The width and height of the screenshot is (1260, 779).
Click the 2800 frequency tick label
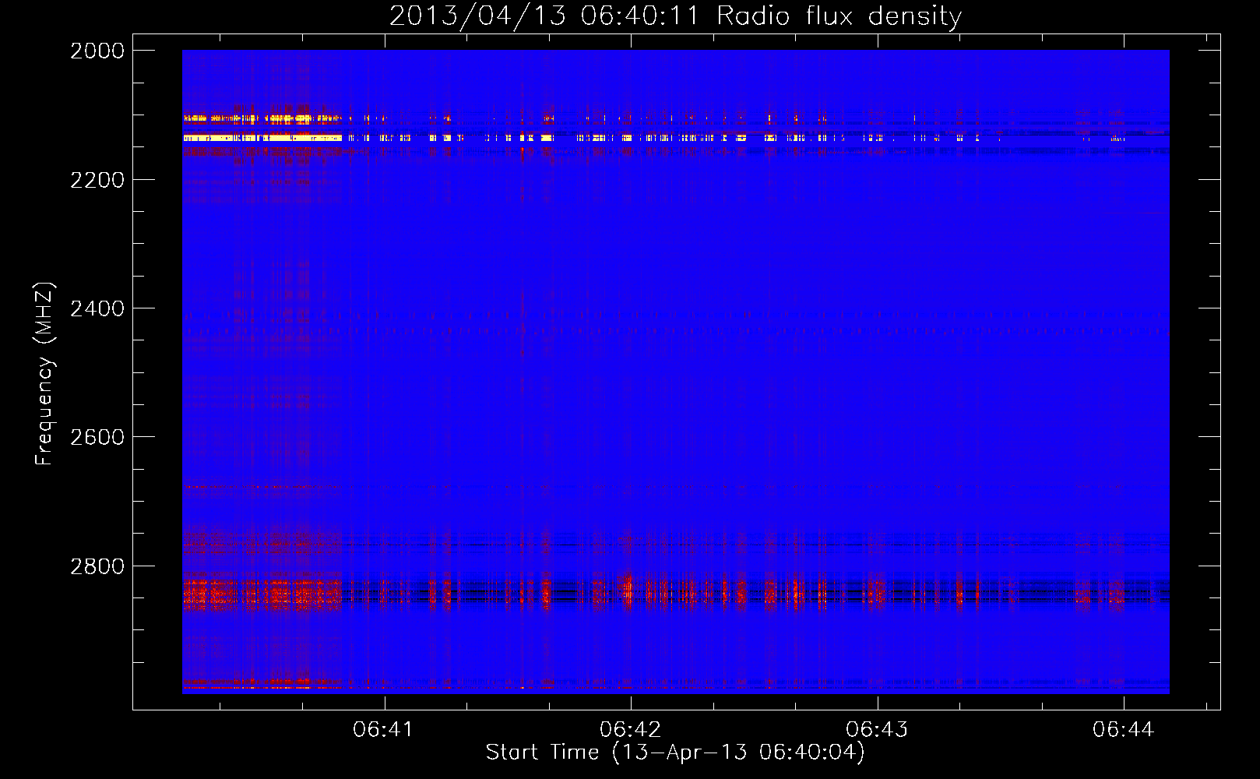coord(97,566)
